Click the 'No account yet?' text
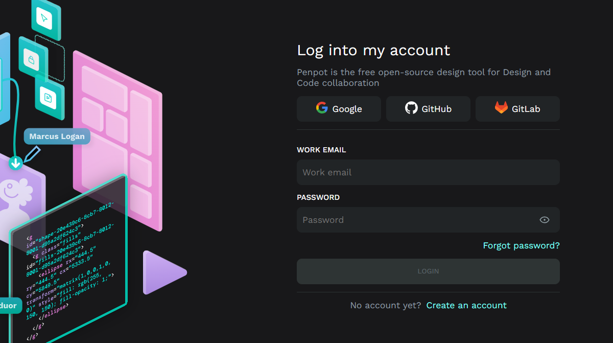The height and width of the screenshot is (343, 613). click(386, 305)
